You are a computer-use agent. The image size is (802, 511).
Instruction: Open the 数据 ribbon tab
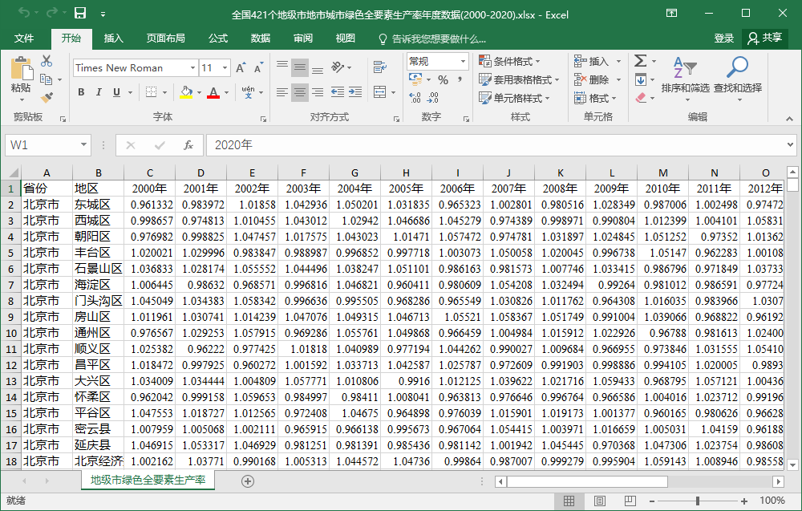click(x=260, y=39)
